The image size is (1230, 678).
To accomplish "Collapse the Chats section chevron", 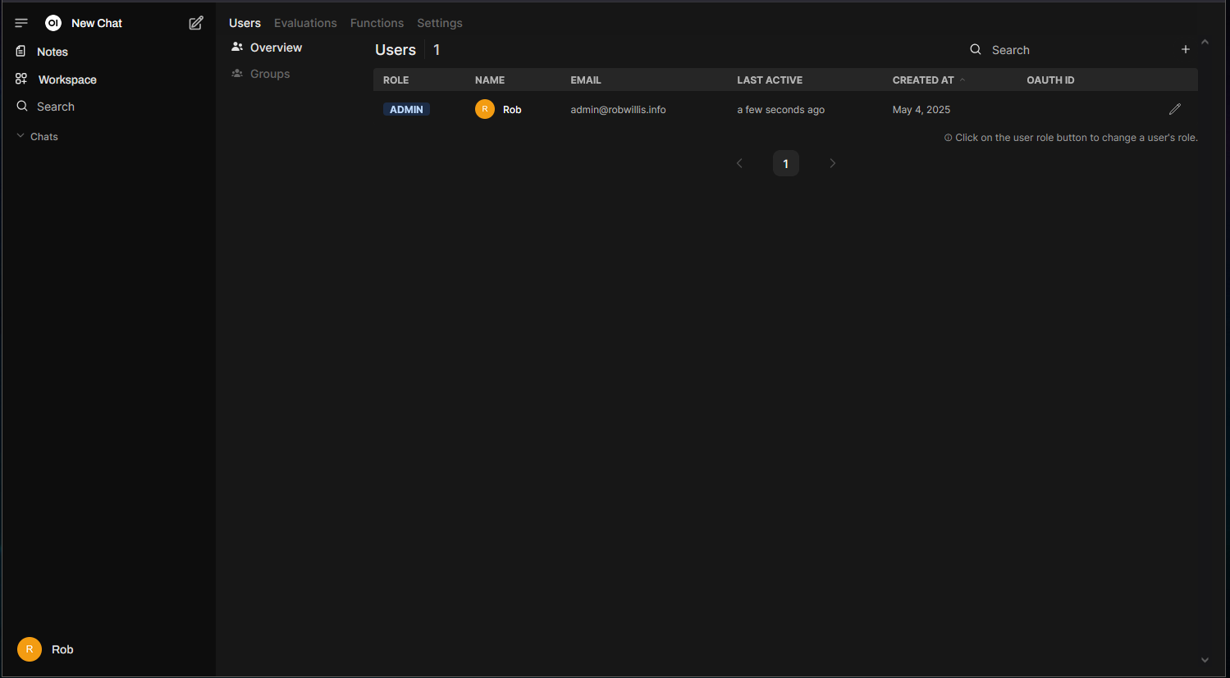I will (x=21, y=136).
